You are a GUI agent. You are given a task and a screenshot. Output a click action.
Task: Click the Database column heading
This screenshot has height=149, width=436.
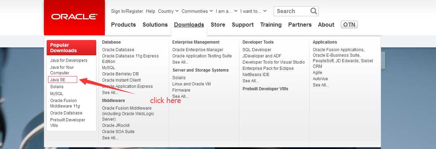111,42
